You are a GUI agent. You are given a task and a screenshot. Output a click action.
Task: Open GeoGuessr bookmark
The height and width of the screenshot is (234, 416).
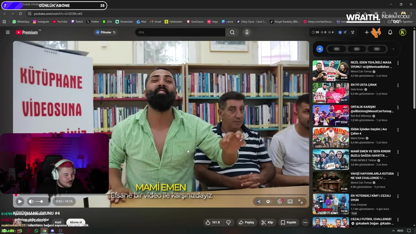[x=195, y=22]
